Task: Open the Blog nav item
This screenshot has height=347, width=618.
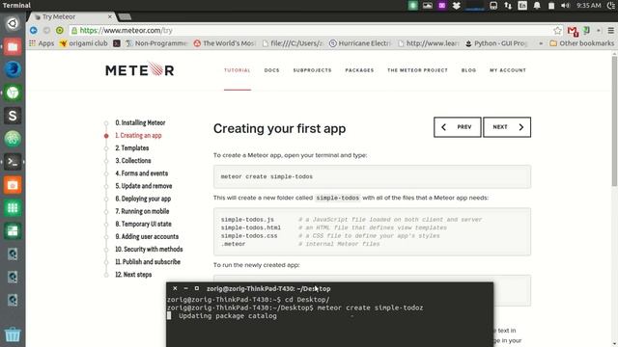Action: [x=468, y=70]
